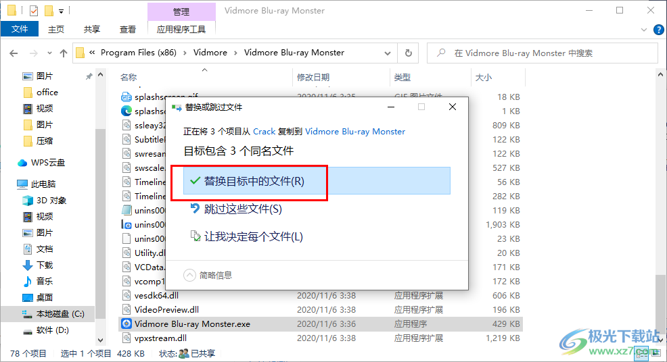Open the 下载 downloads folder
The width and height of the screenshot is (667, 362).
point(44,265)
